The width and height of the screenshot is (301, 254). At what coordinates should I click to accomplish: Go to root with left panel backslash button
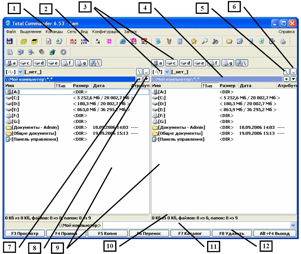(x=139, y=72)
